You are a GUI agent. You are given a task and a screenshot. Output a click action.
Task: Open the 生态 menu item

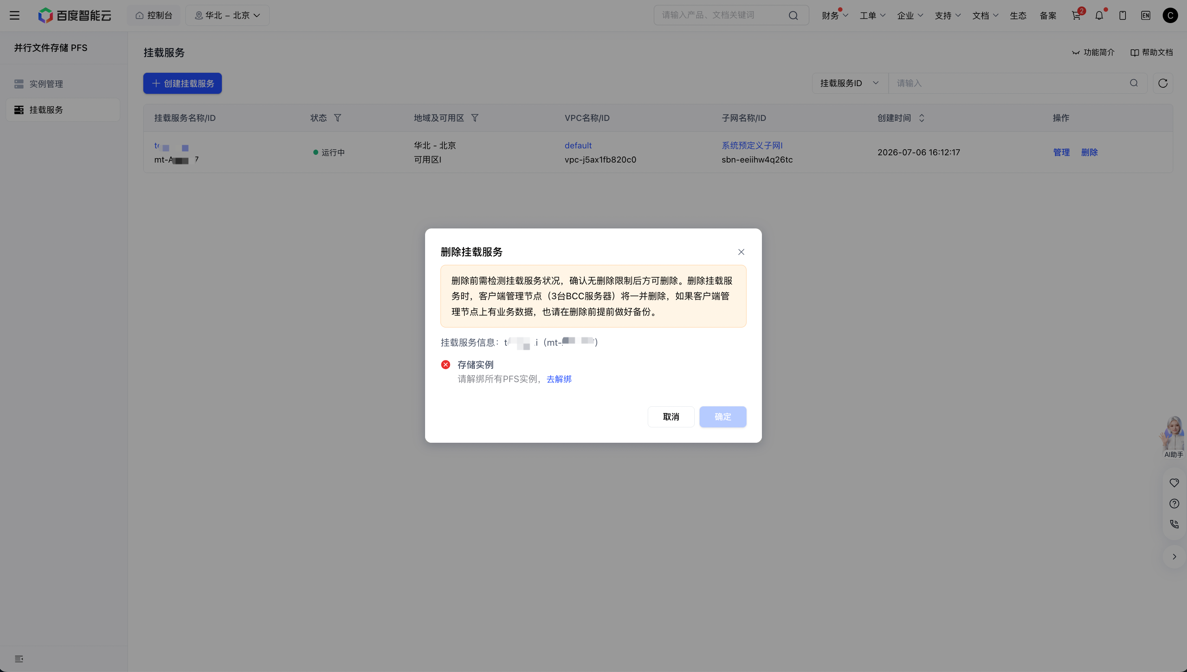click(1018, 16)
